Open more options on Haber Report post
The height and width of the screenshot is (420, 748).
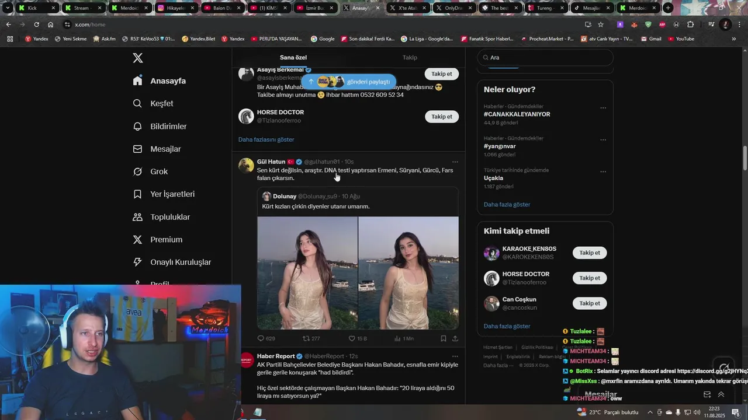pos(455,356)
